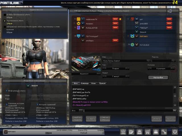Increase the round count with right arrow

point(173,69)
